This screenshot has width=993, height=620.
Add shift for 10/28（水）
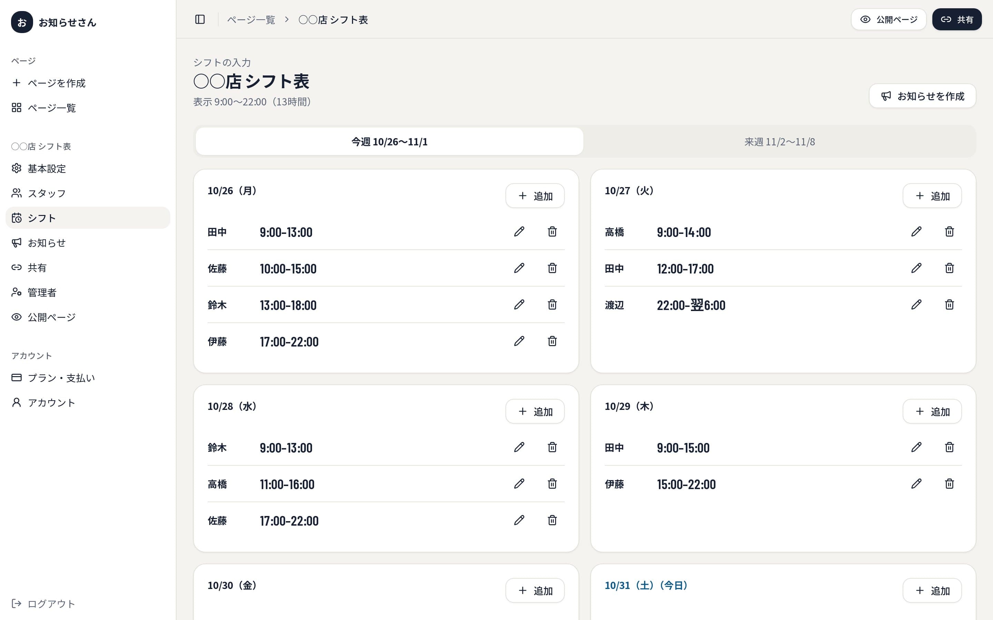tap(535, 411)
